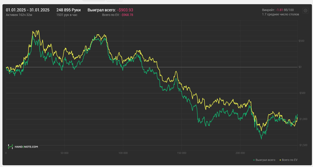This screenshot has width=313, height=167.
Task: Click the 50 000 hands axis label
Action: [x=64, y=153]
